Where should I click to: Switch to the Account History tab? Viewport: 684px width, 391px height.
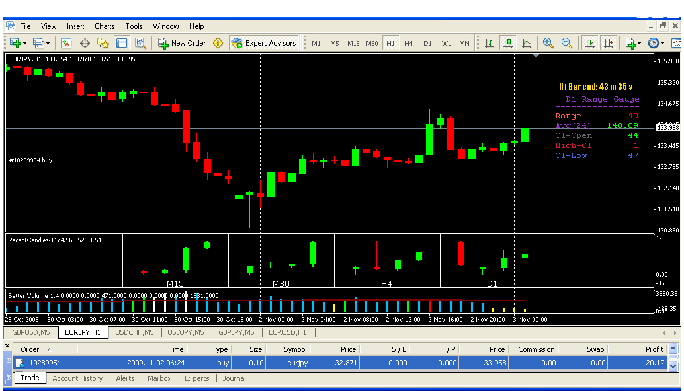(x=77, y=378)
